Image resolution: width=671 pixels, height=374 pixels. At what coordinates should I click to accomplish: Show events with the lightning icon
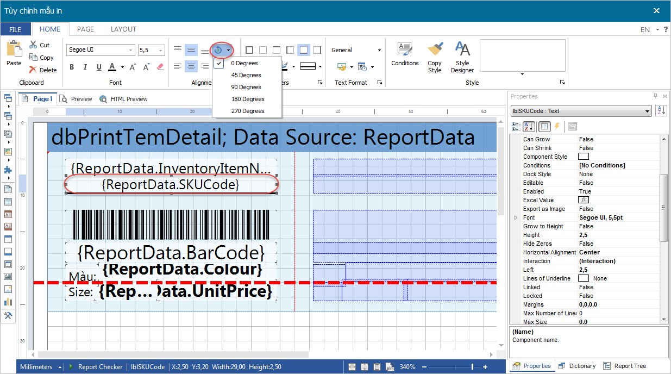click(x=556, y=127)
